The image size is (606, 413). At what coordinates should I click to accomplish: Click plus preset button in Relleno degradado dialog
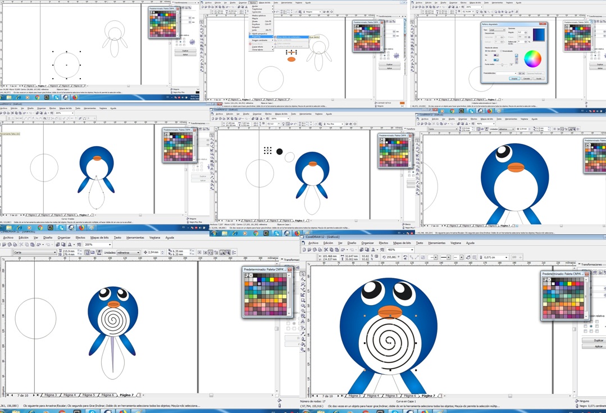click(x=520, y=74)
